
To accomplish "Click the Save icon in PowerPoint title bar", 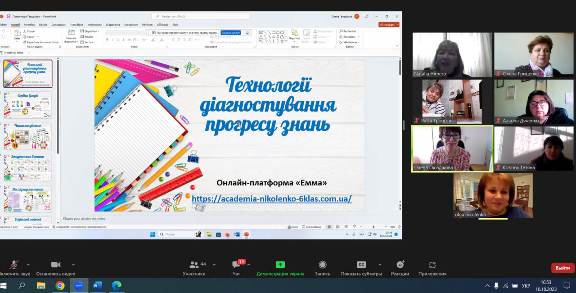I will (x=8, y=16).
